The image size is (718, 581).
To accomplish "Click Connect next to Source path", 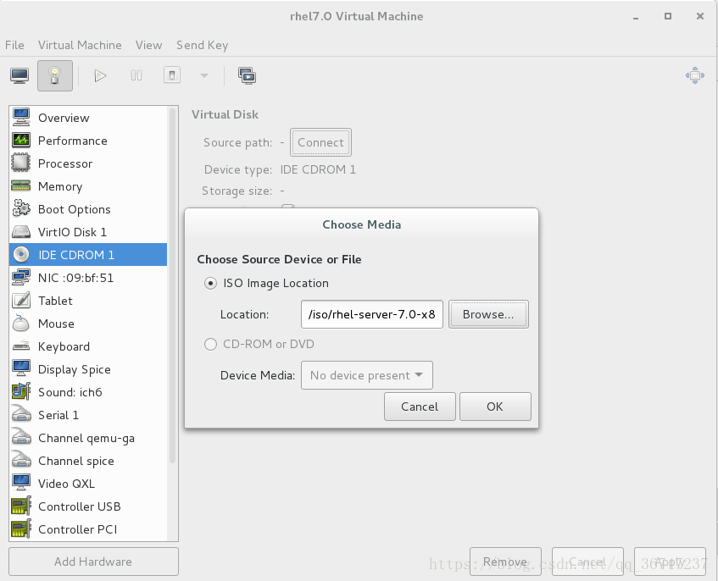I will 320,142.
